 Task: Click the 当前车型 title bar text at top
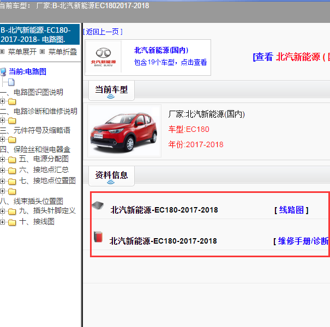[x=75, y=5]
